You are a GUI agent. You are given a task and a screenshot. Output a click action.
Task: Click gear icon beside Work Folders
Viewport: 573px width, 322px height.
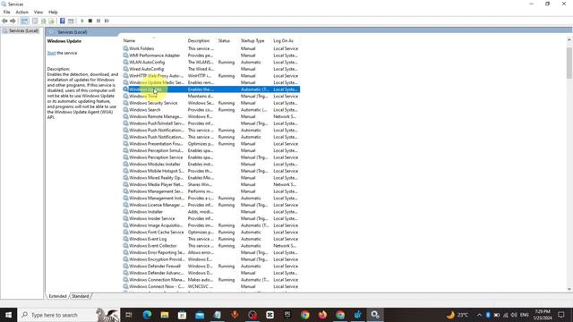pyautogui.click(x=125, y=48)
